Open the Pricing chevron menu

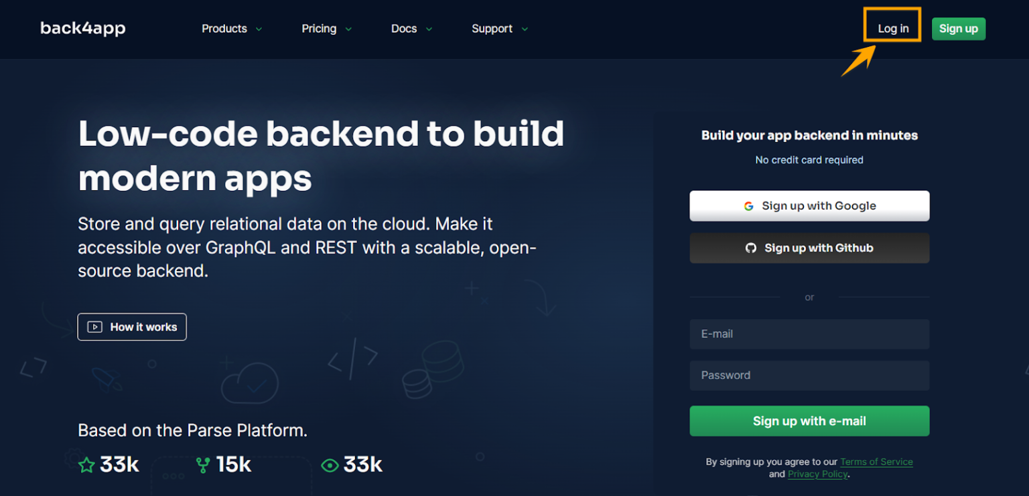(348, 29)
